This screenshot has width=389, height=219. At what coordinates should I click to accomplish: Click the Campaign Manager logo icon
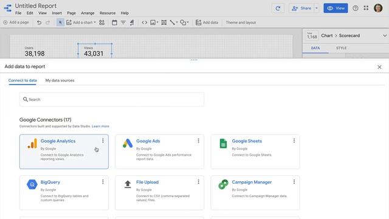coord(223,184)
